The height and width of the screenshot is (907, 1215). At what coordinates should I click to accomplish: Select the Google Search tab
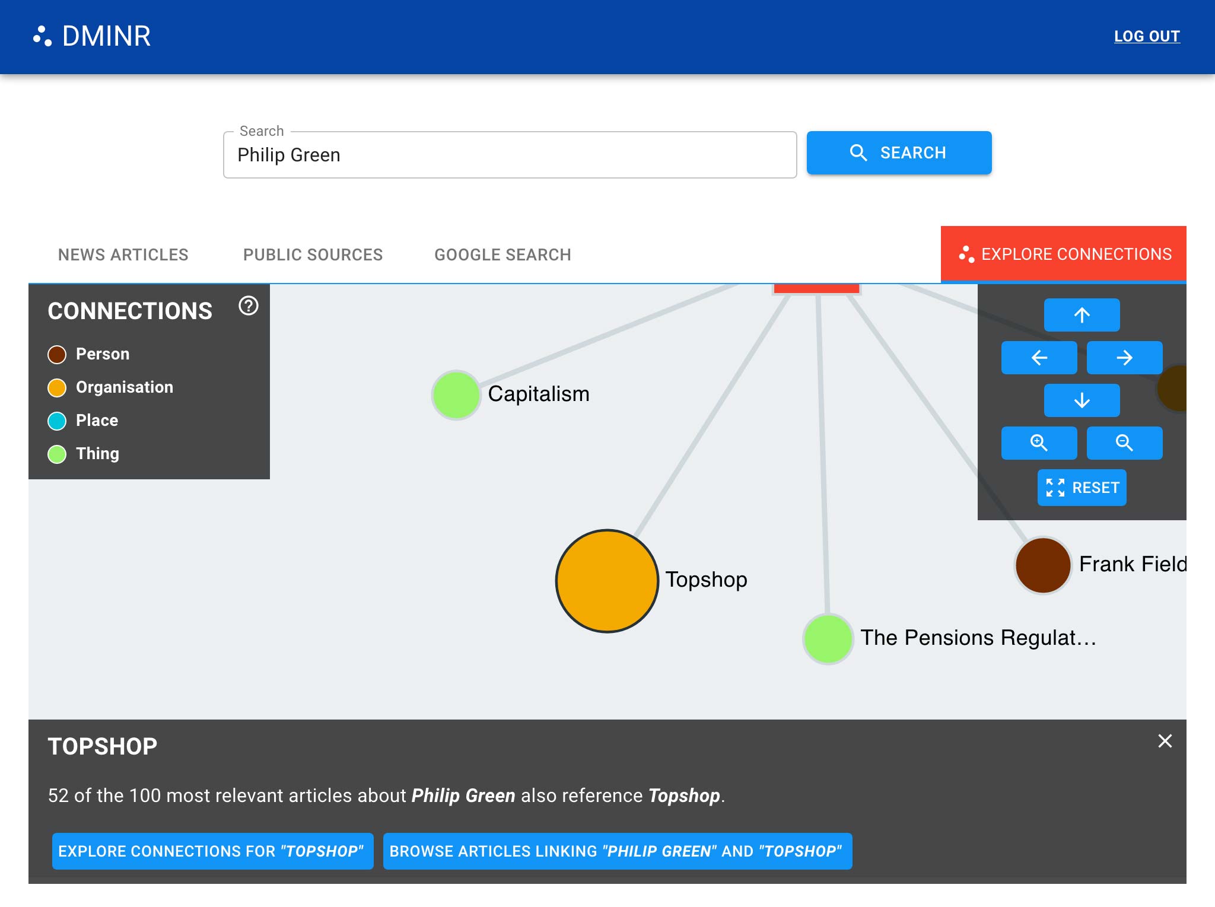(502, 254)
